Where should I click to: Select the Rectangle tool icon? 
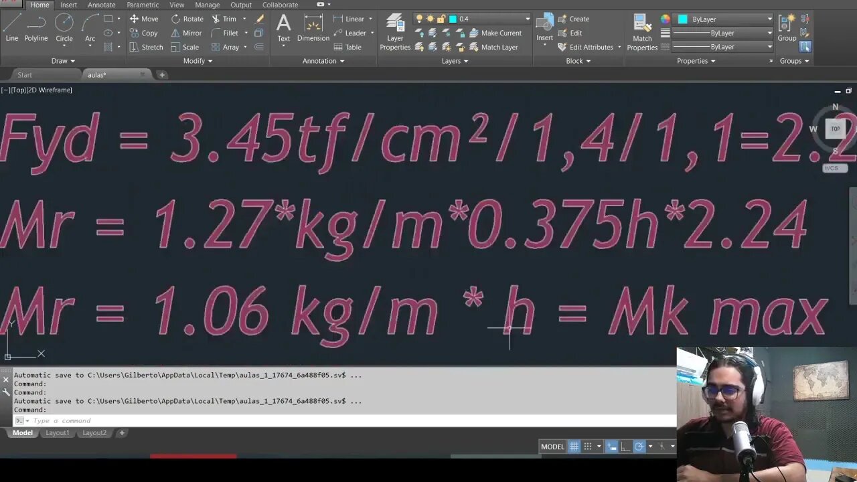108,19
